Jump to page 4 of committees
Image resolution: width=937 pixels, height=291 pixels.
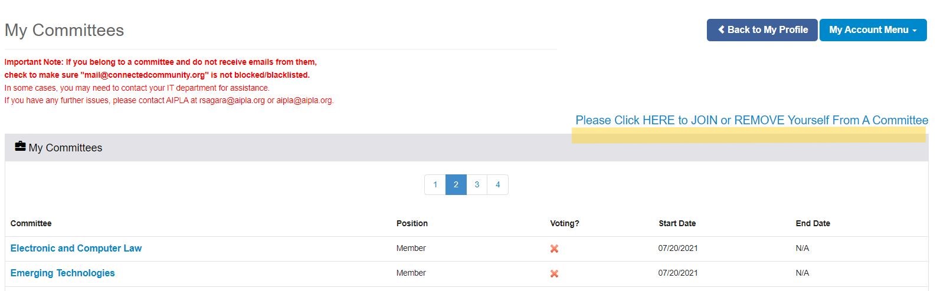pos(497,184)
